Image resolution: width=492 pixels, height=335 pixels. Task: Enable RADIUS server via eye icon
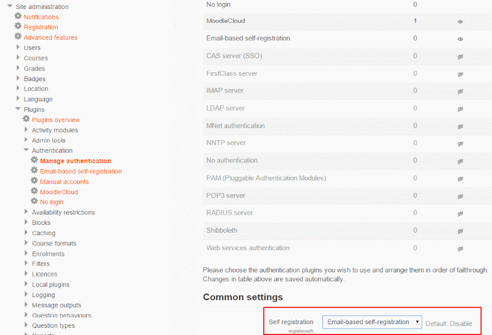460,214
